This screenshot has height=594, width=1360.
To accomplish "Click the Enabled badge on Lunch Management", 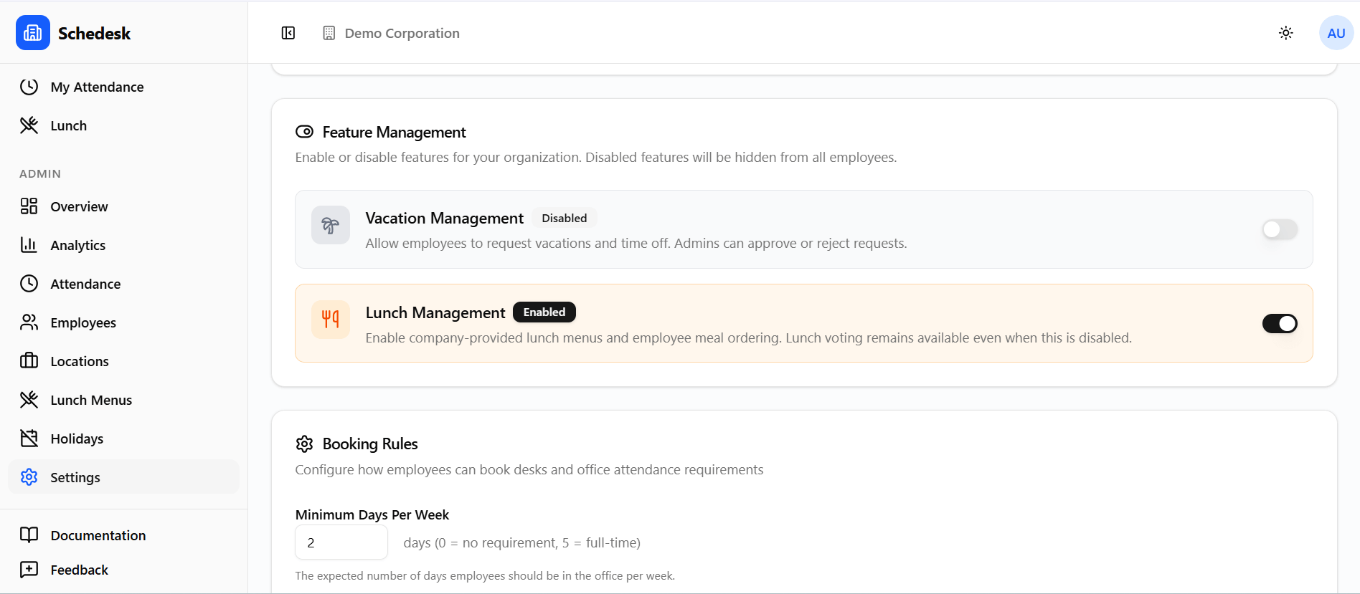I will (544, 312).
